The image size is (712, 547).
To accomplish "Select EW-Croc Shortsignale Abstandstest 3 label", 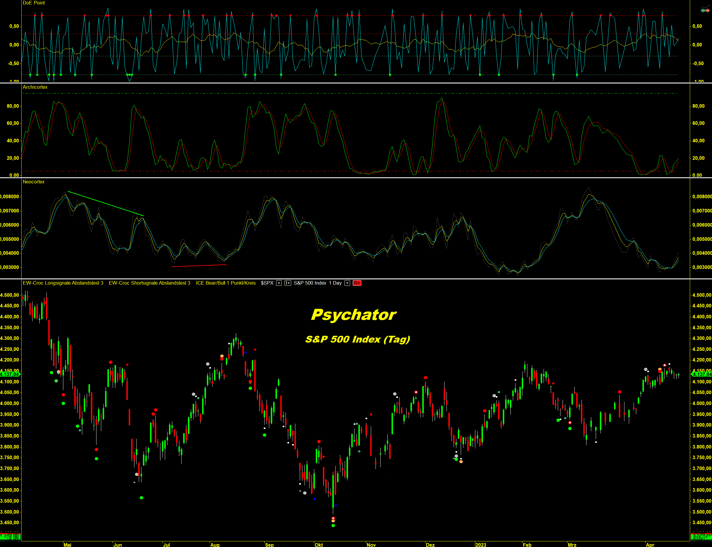I will (149, 283).
